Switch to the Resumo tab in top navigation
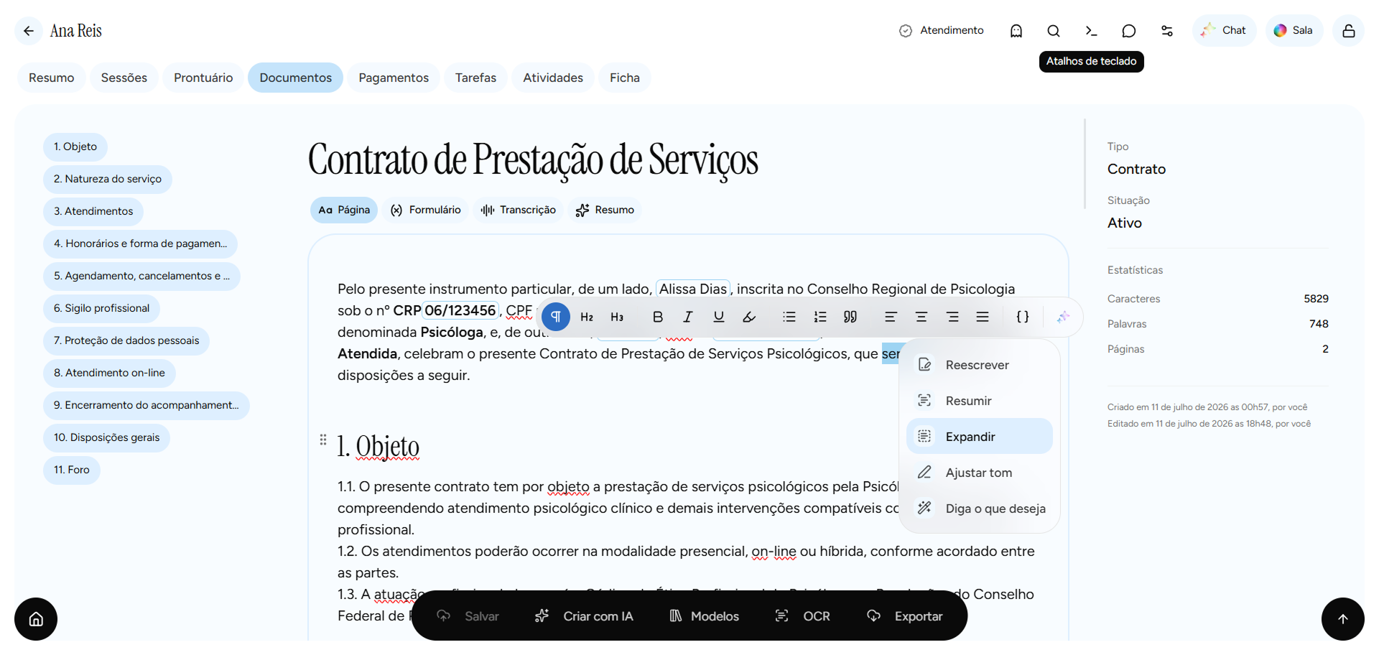Screen dimensions: 1379x655 coord(52,78)
